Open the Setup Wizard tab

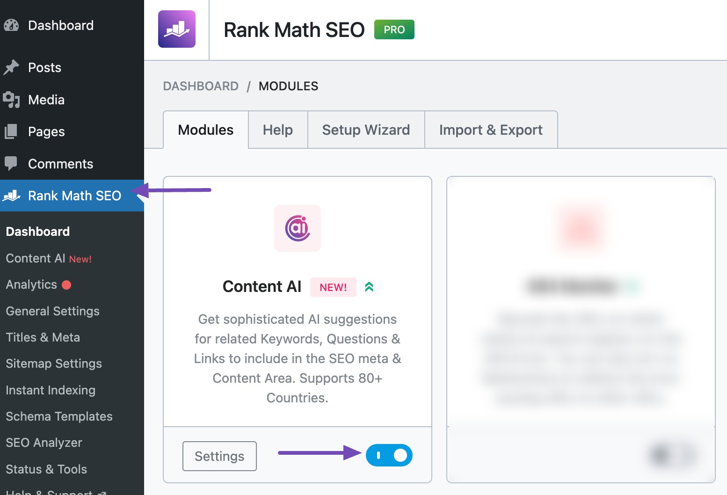pos(365,130)
